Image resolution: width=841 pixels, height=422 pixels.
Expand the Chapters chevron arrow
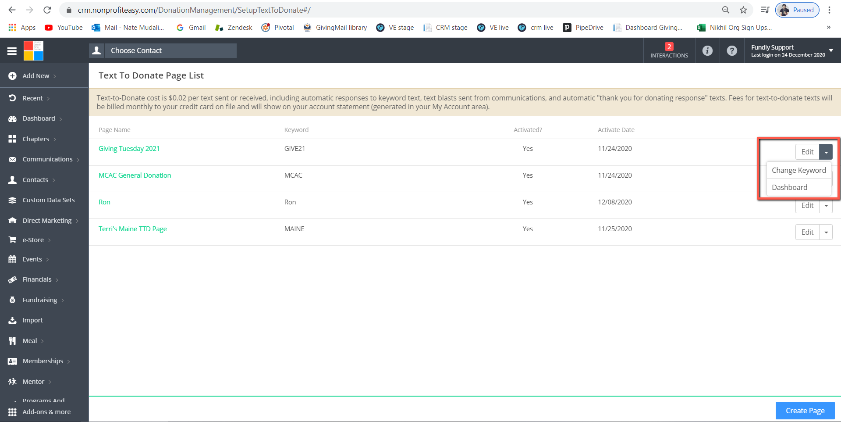[55, 139]
